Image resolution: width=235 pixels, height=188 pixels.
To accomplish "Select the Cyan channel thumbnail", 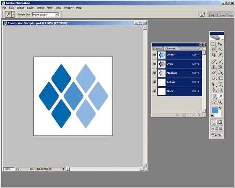I will coord(162,64).
